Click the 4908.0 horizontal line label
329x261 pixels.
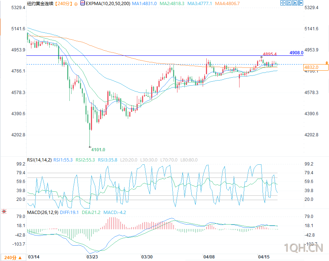pyautogui.click(x=297, y=53)
